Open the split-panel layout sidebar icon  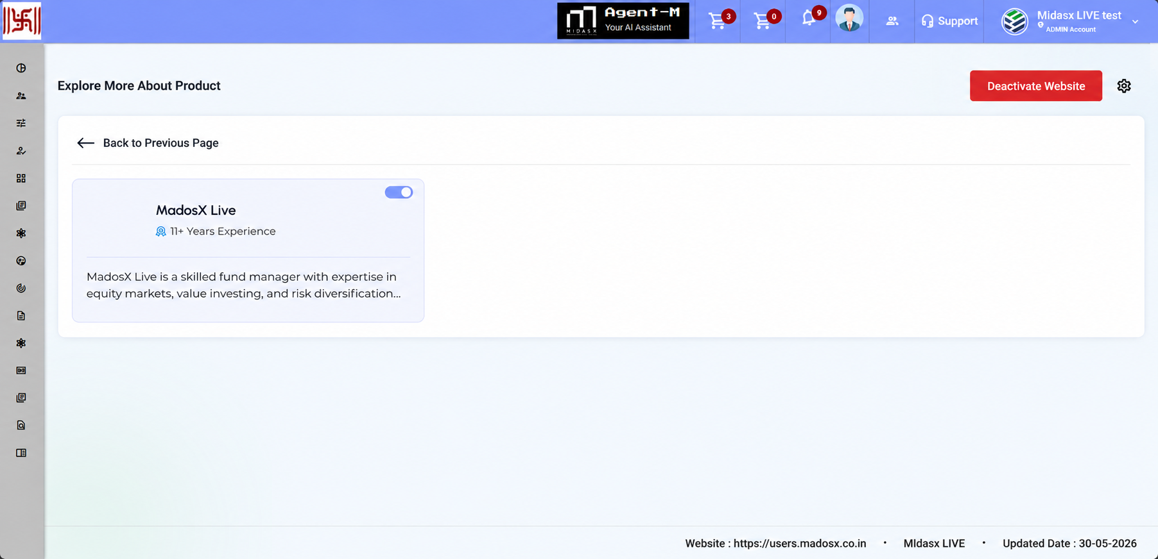21,453
